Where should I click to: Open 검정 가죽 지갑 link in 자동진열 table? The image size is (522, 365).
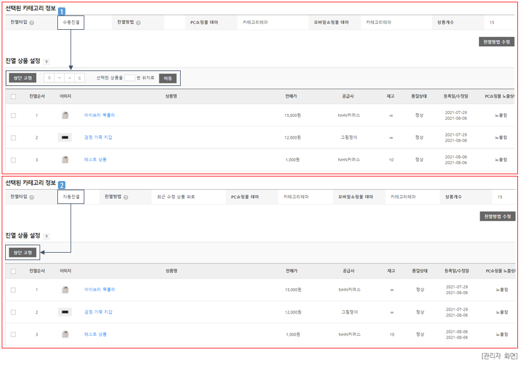click(x=98, y=312)
